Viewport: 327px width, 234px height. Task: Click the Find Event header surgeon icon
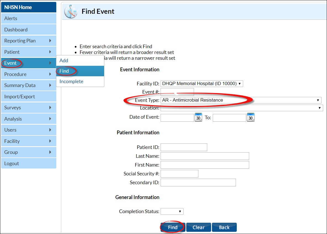click(x=71, y=11)
